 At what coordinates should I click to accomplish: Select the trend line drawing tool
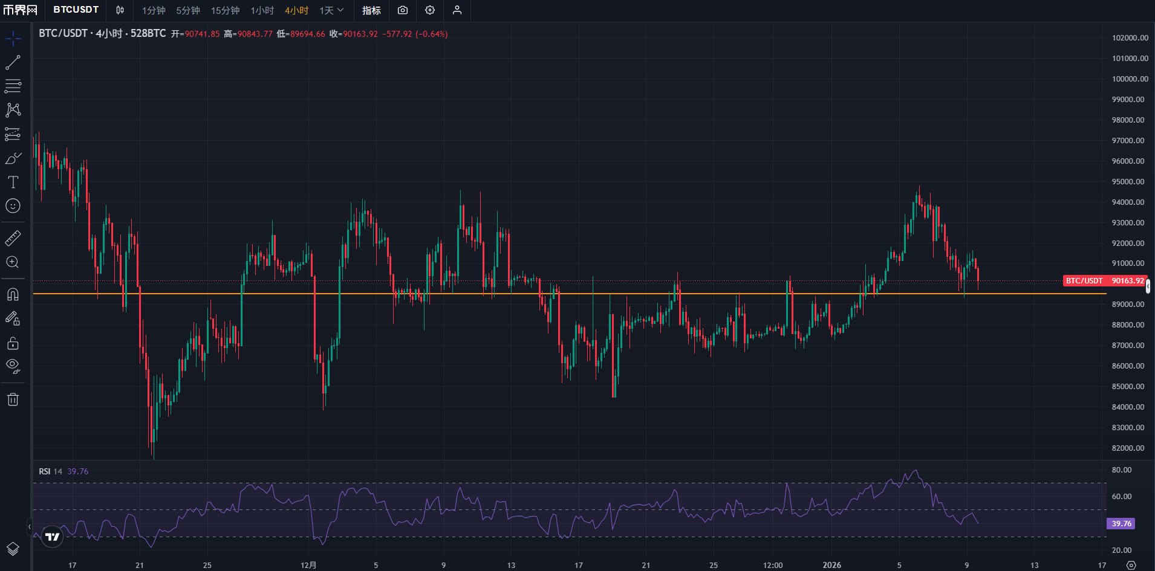pyautogui.click(x=13, y=62)
